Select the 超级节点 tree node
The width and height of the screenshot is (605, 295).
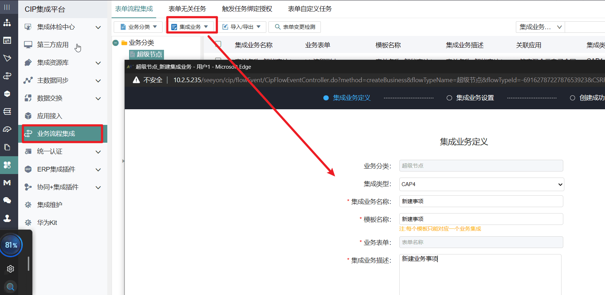point(147,54)
